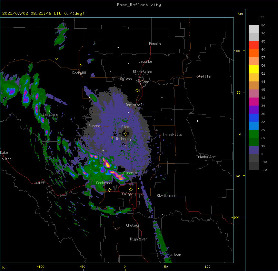The width and height of the screenshot is (278, 271).
Task: Click the Drumheller label
Action: point(206,157)
